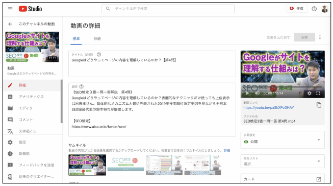Image resolution: width=333 pixels, height=186 pixels.
Task: Select the SEO検定 logo thumbnail option
Action: tap(126, 165)
